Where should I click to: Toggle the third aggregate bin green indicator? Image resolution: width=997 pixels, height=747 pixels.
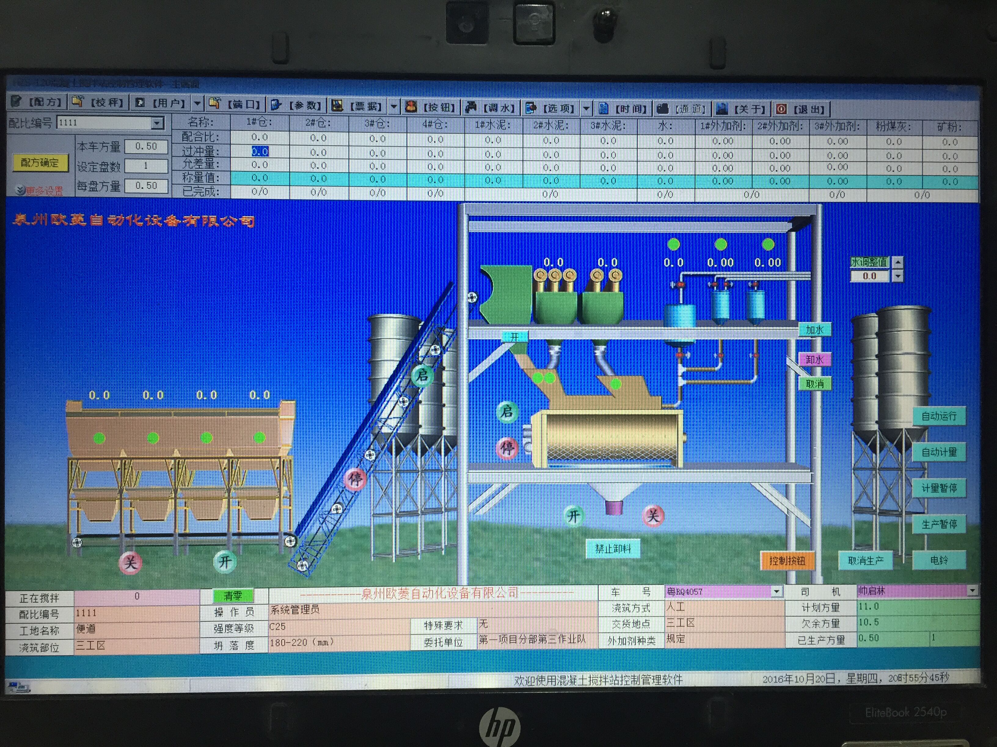point(206,437)
